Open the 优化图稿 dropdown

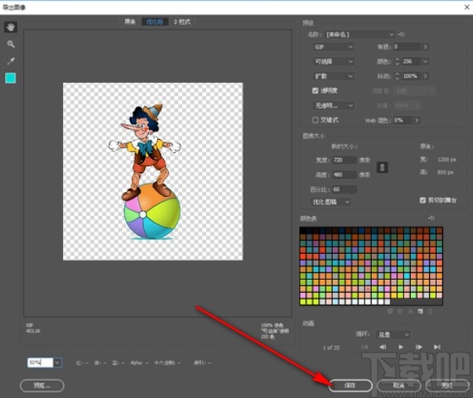point(331,202)
